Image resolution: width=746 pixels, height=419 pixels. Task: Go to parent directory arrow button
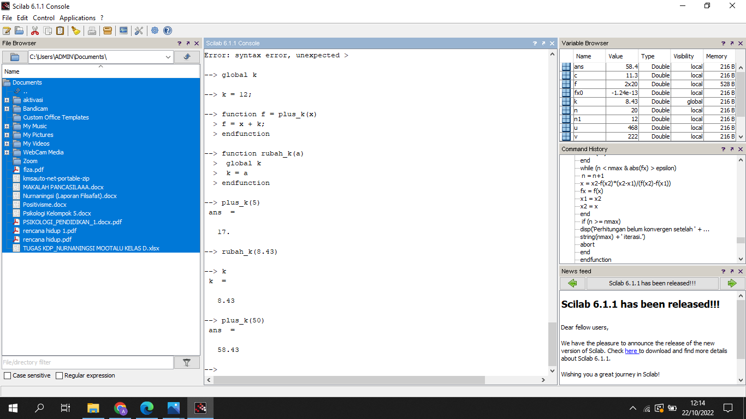click(x=187, y=57)
